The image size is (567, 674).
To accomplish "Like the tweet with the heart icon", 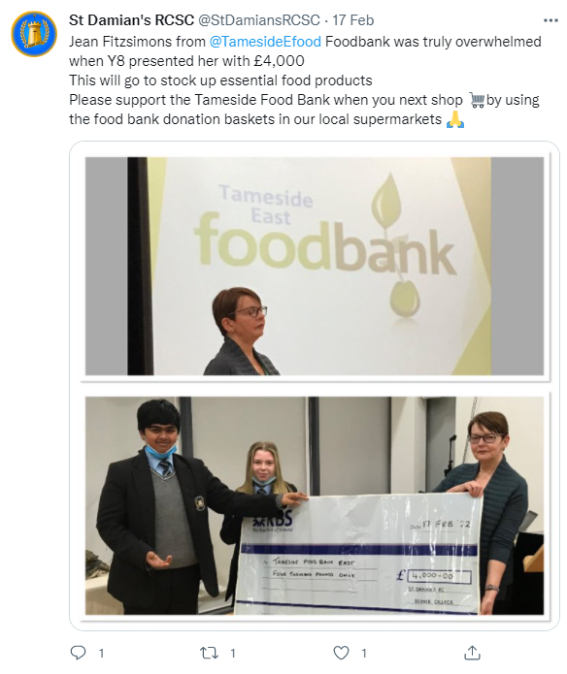I will [x=341, y=653].
